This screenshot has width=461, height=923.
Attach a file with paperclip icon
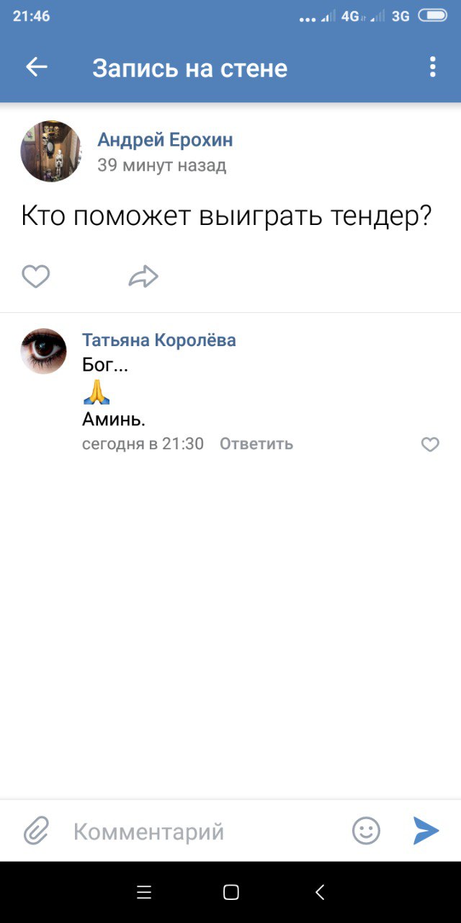(x=36, y=831)
